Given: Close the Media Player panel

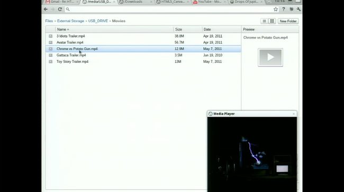Looking at the screenshot, I should click(x=294, y=114).
